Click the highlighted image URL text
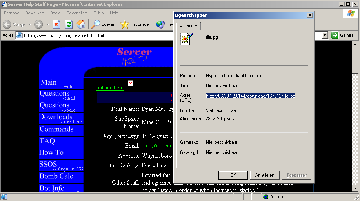Viewport: 360px width, 201px height. (250, 96)
